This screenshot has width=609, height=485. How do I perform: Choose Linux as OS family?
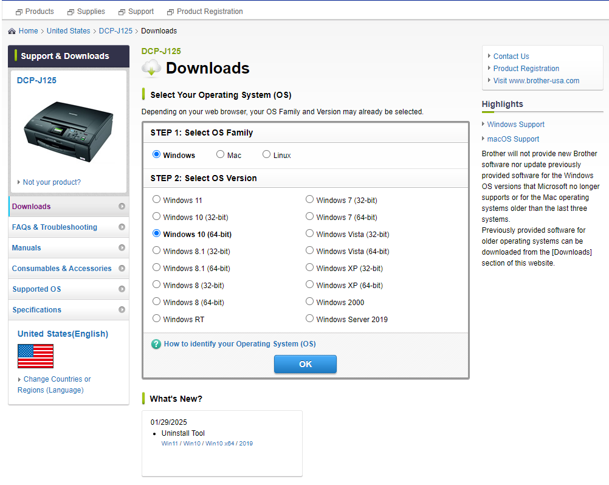click(x=266, y=154)
